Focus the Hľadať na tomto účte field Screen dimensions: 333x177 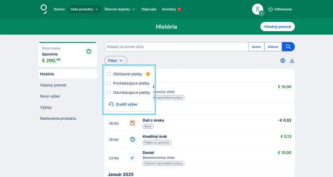176,47
